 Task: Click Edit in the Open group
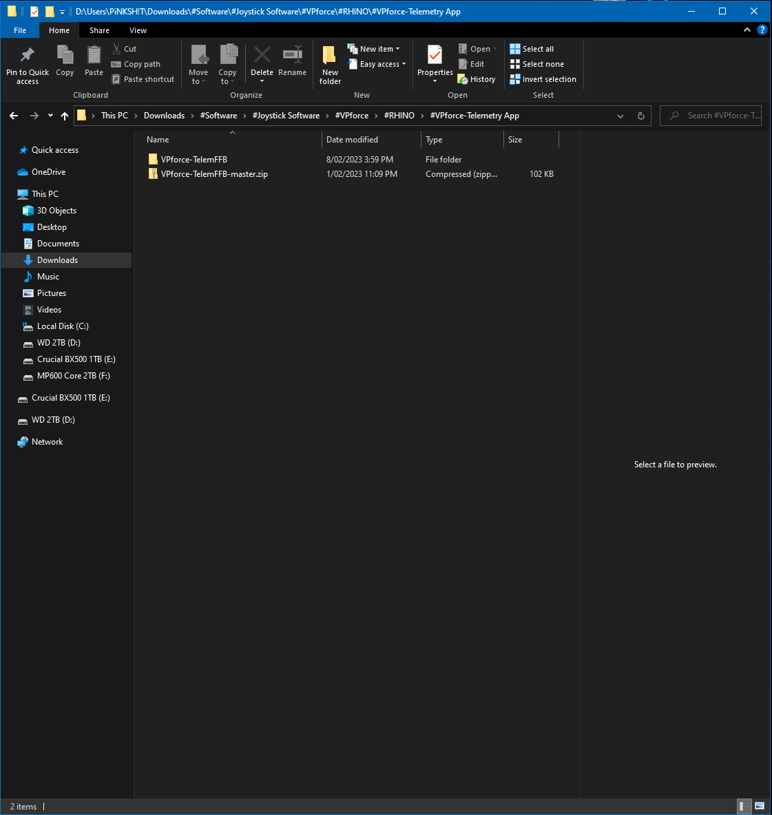472,64
